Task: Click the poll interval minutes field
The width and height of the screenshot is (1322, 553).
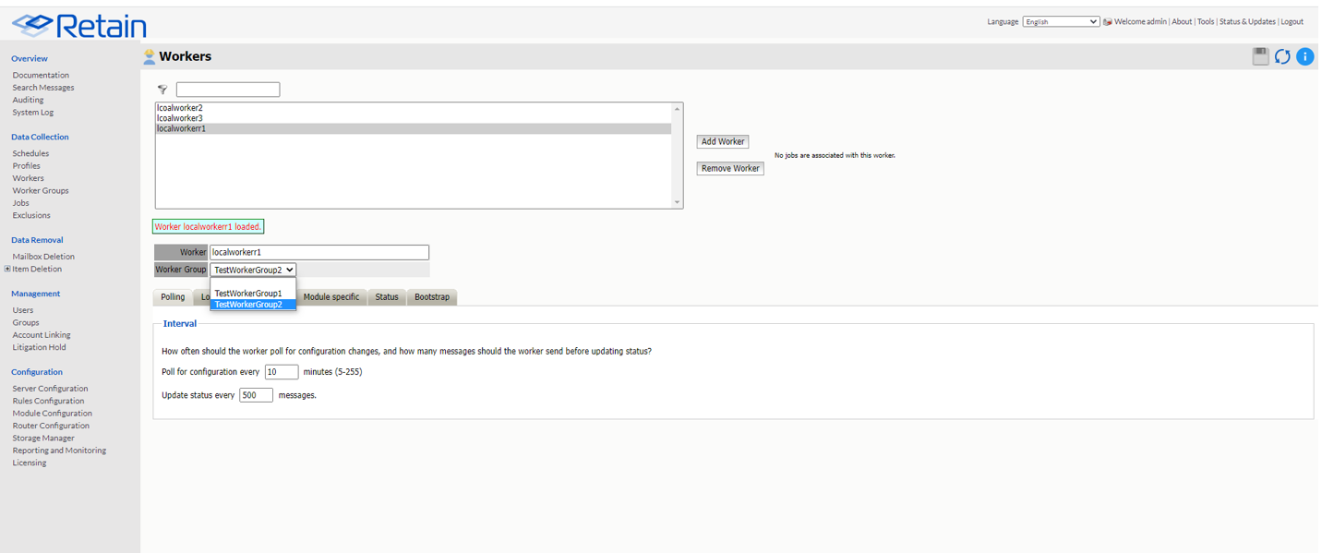Action: point(282,372)
